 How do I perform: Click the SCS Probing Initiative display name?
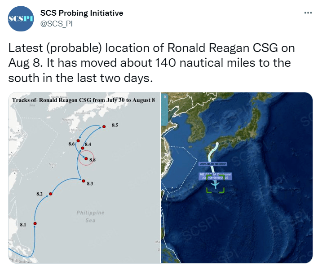[x=82, y=13]
